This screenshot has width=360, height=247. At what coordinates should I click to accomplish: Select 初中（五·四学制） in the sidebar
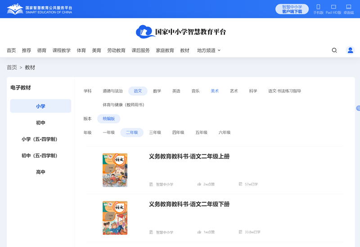(x=40, y=156)
